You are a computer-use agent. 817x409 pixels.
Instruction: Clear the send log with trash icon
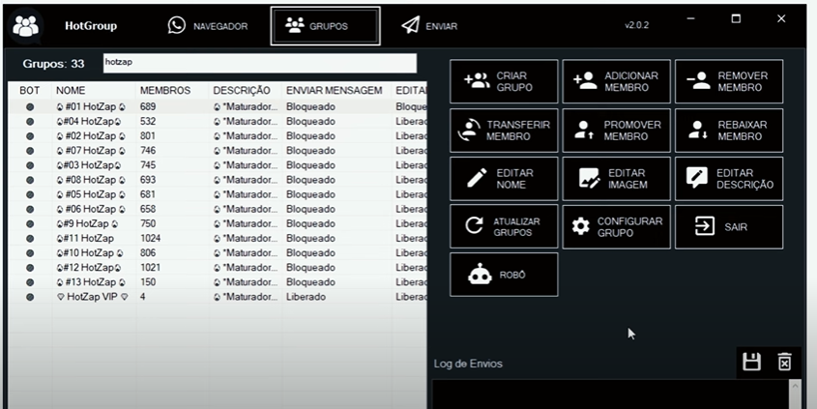click(x=784, y=362)
